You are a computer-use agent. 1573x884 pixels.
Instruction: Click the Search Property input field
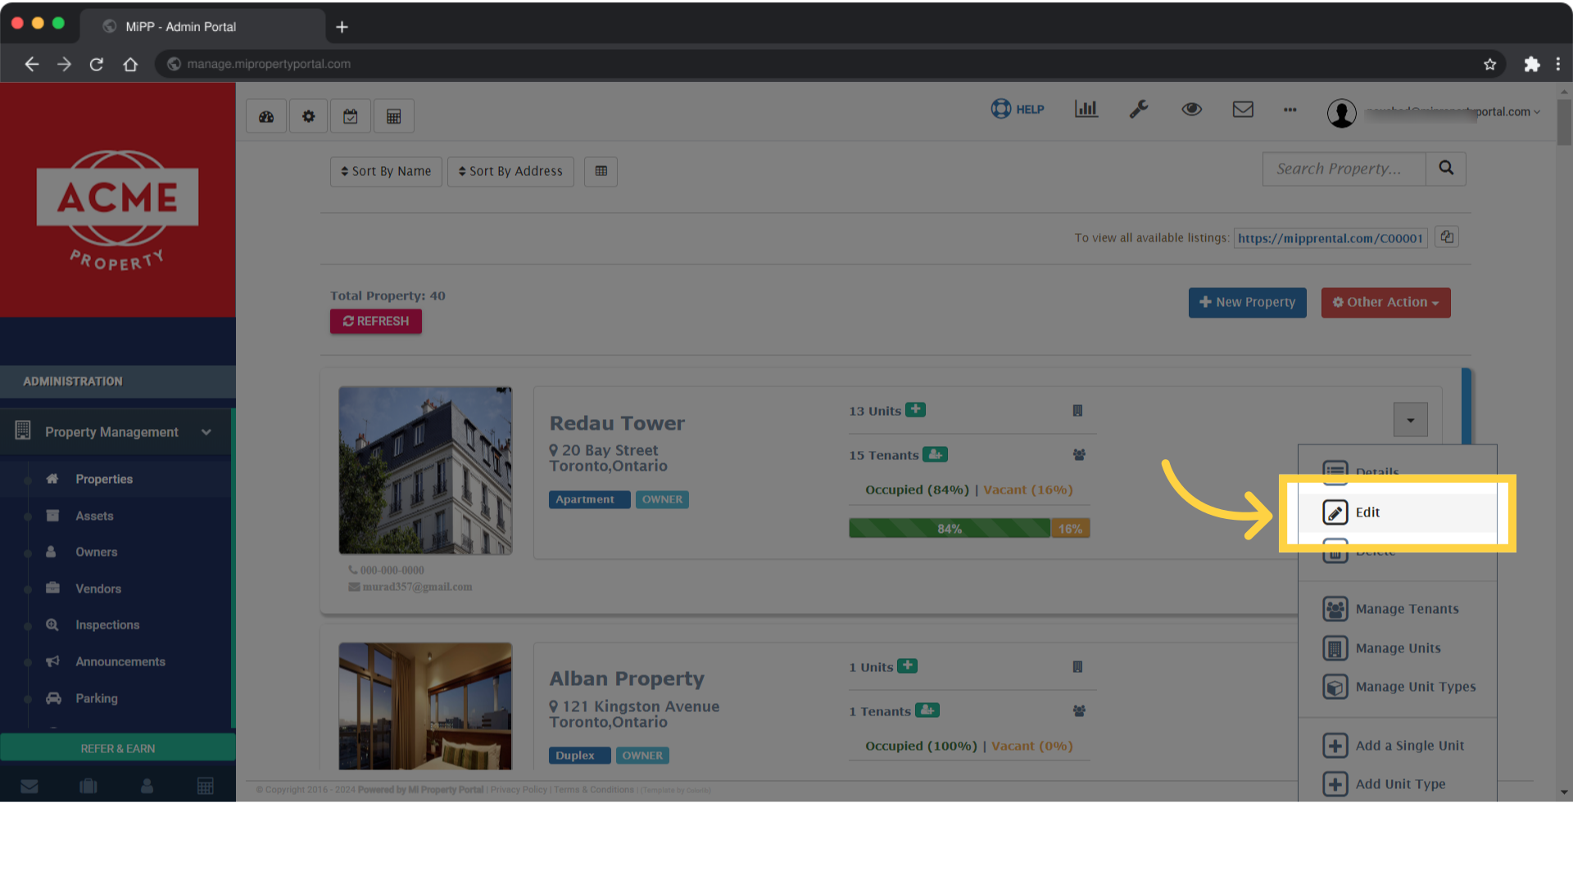[1344, 169]
